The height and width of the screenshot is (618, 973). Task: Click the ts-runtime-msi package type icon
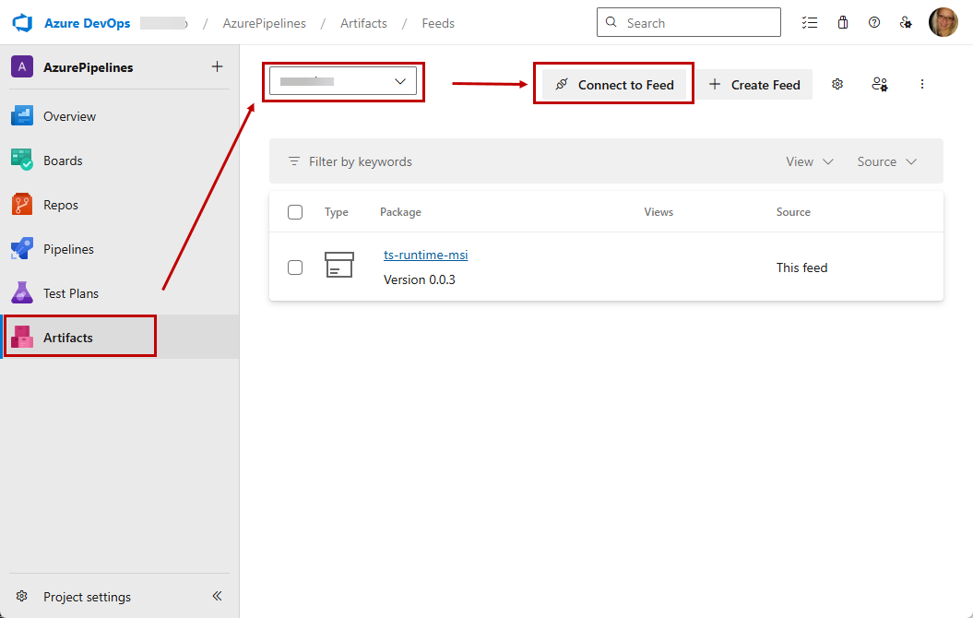tap(339, 265)
